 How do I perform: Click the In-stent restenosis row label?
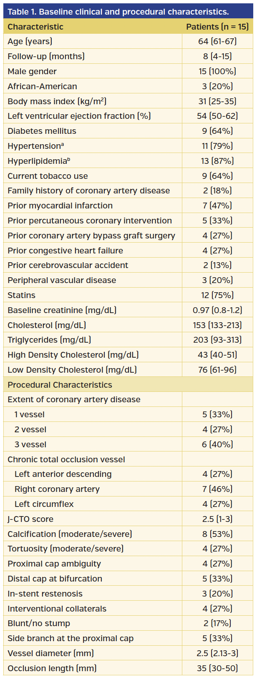[x=45, y=594]
